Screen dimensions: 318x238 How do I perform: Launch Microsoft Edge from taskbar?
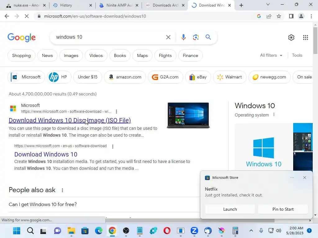click(x=98, y=231)
